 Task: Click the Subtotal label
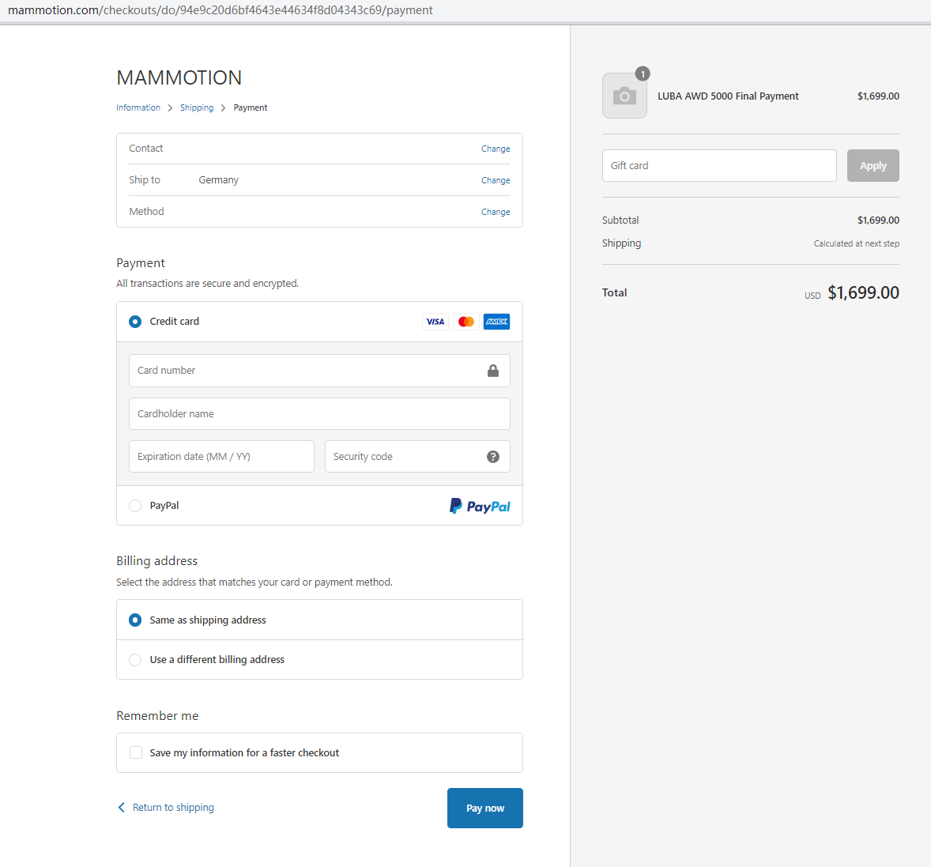click(620, 220)
